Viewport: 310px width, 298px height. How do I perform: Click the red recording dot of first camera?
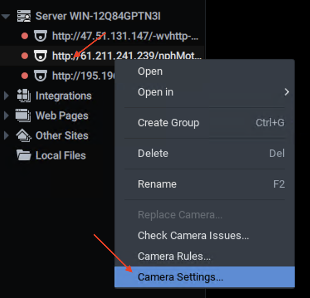point(25,36)
